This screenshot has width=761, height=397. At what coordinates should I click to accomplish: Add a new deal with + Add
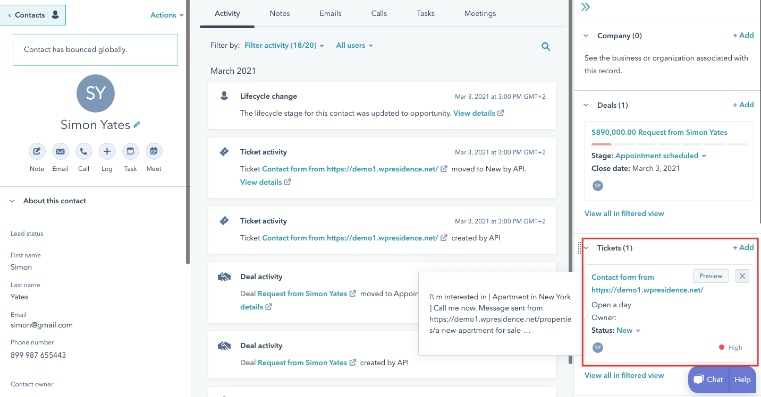coord(743,105)
